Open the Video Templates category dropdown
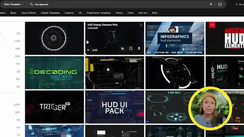This screenshot has height=137, width=244. [x=14, y=4]
